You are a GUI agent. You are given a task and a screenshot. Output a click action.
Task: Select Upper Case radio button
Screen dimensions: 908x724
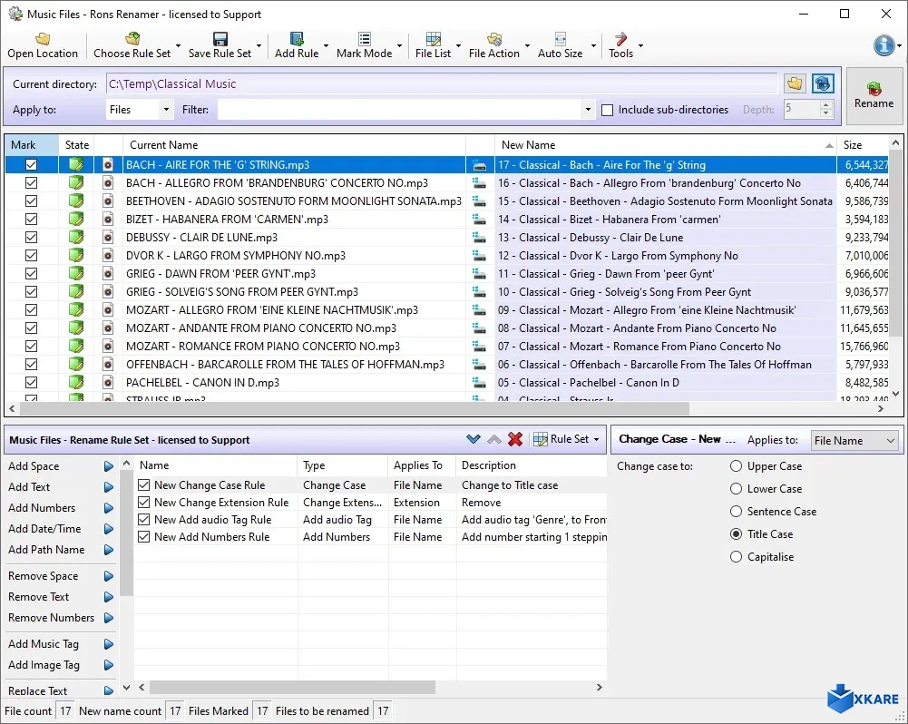tap(736, 466)
